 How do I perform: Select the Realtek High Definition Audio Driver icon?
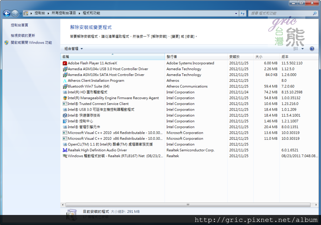point(65,150)
